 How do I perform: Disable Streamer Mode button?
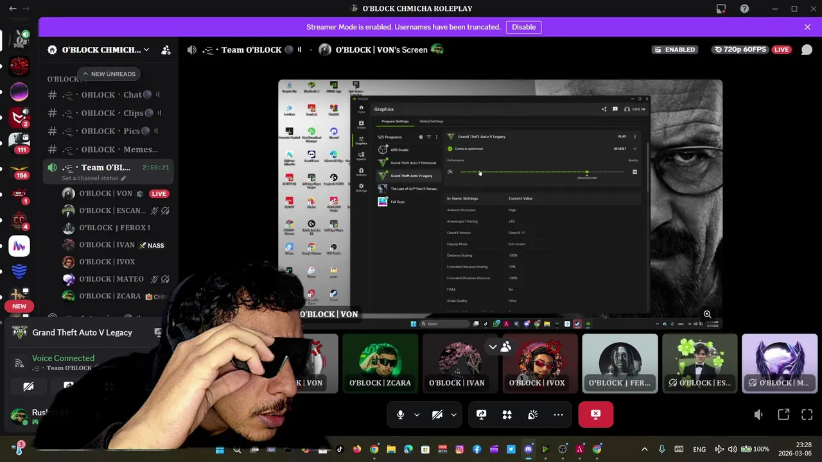pos(523,27)
